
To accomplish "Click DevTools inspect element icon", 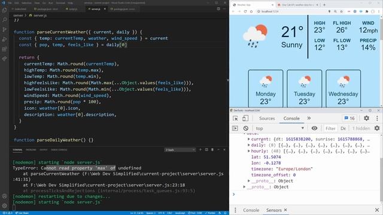I will [x=235, y=118].
